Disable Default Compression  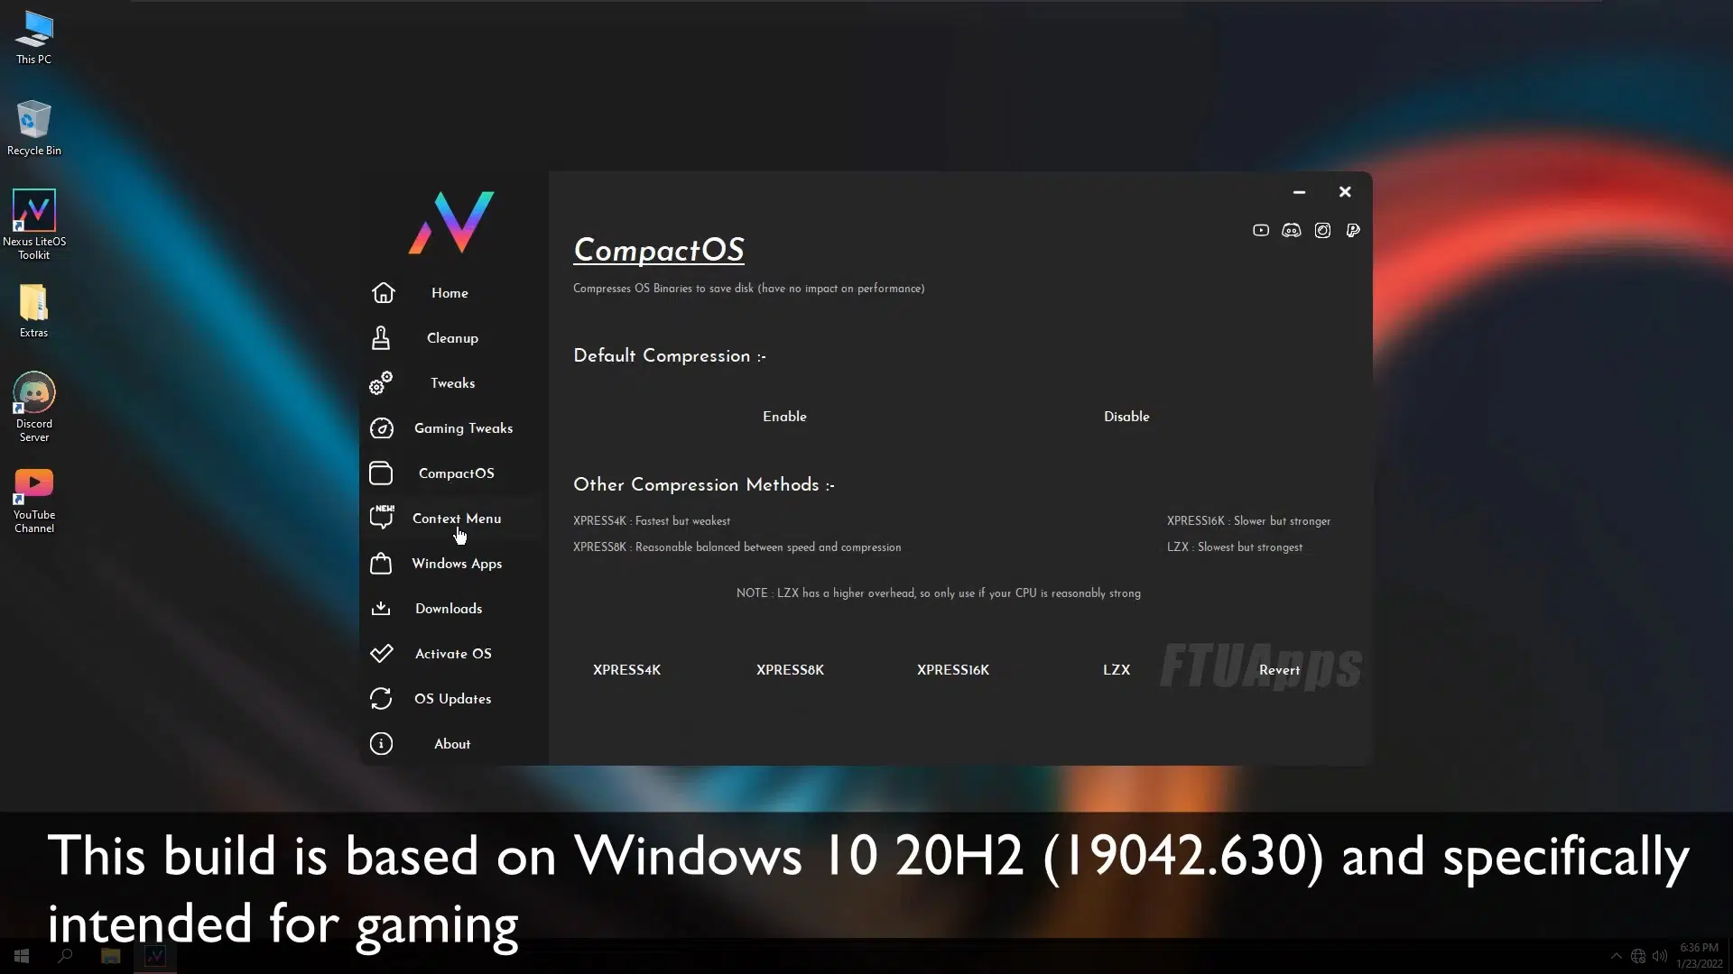[1125, 417]
